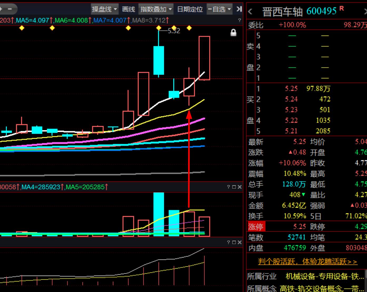The height and width of the screenshot is (292, 367).
Task: Close the volume indicator panel
Action: point(239,187)
